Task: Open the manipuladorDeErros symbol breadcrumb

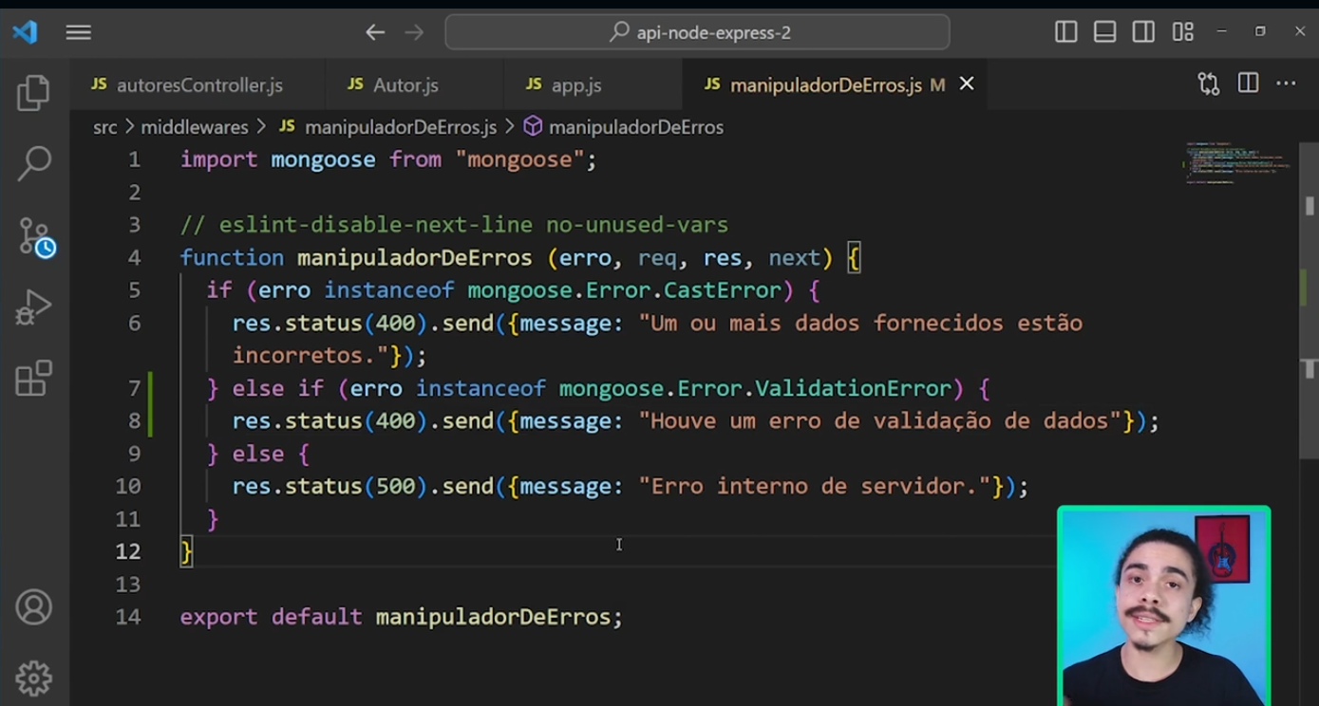Action: coord(624,127)
